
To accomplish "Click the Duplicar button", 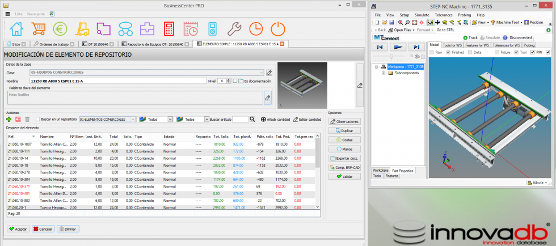I will (344, 130).
